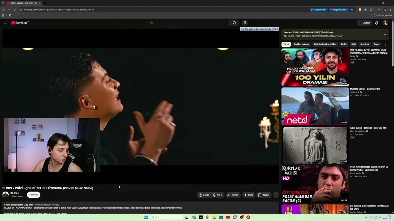
Task: Go back in browser history
Action: coord(3,10)
